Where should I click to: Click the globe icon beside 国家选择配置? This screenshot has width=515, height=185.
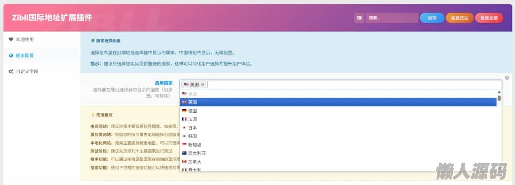[x=93, y=41]
